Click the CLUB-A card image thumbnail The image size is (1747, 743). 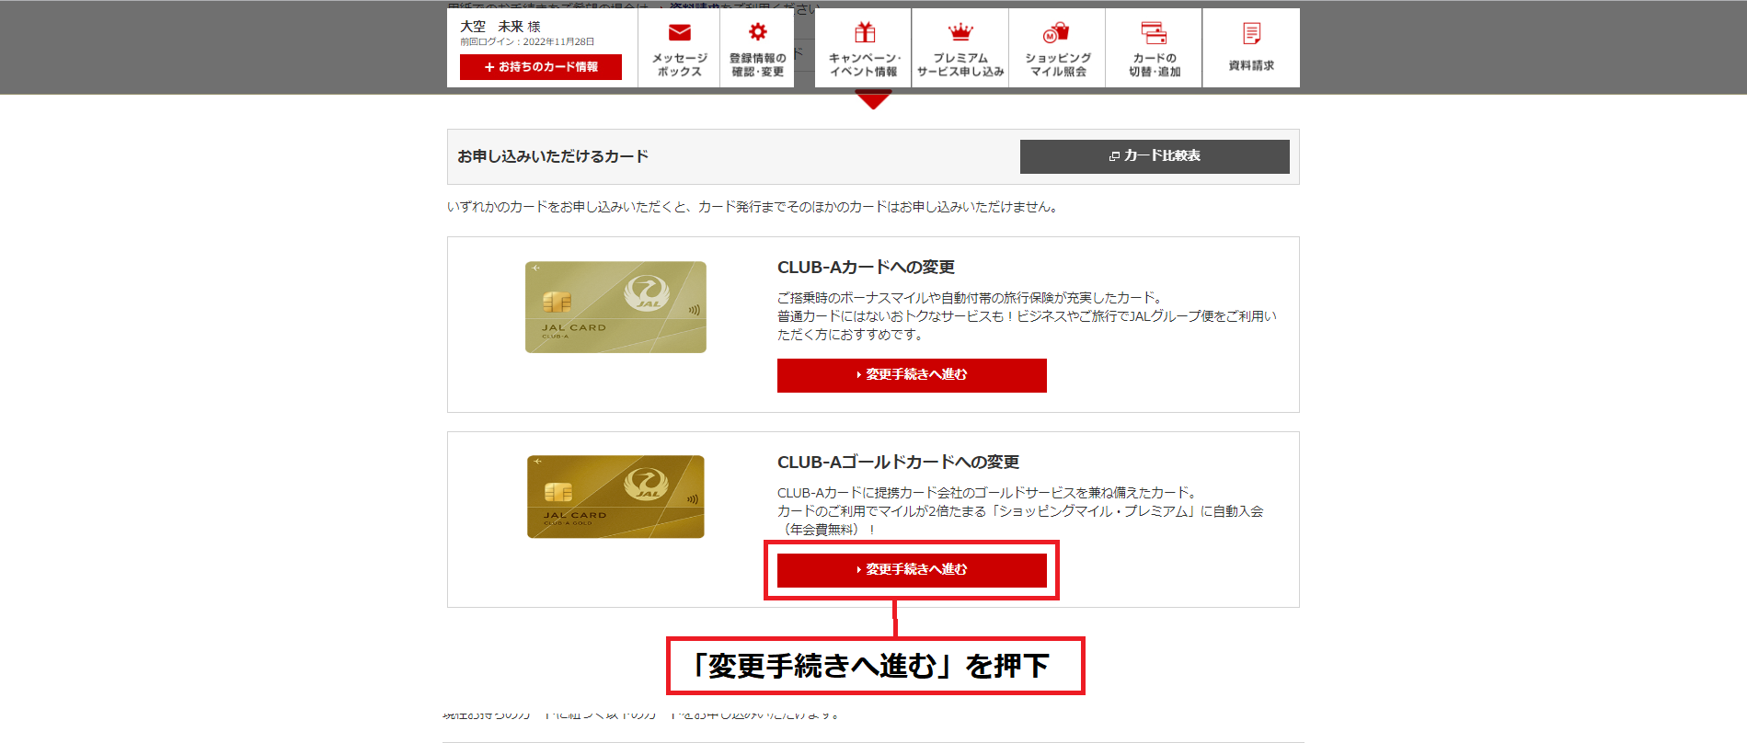pos(615,307)
